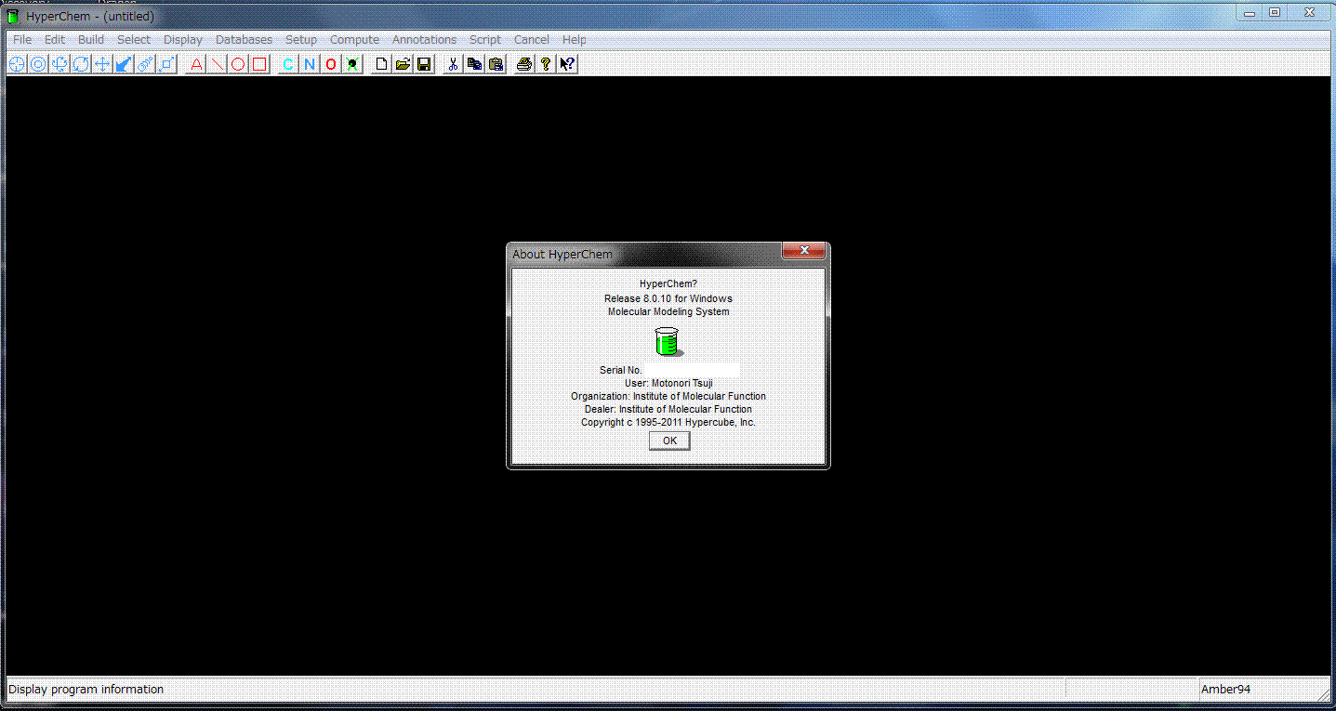Activate context help arrow-question icon
This screenshot has height=711, width=1336.
[x=567, y=64]
